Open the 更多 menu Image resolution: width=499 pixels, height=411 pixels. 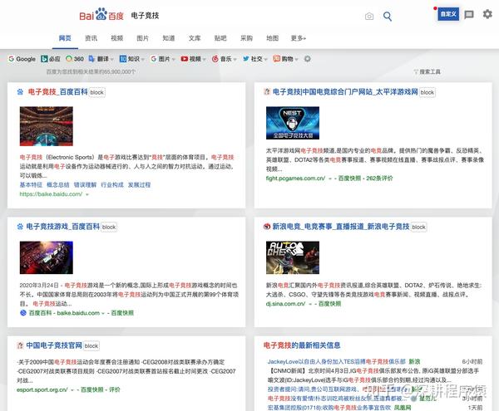299,38
